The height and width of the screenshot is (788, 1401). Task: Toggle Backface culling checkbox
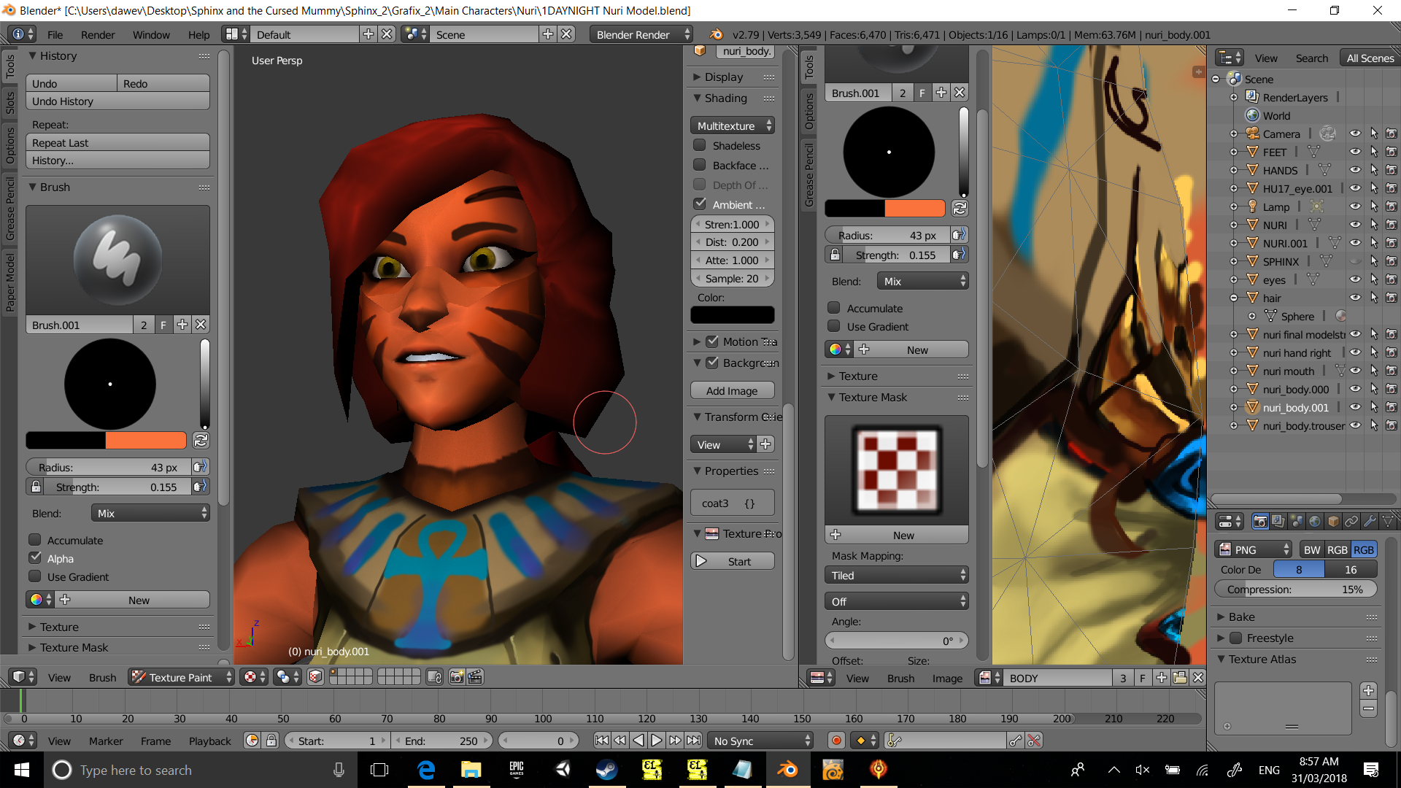pos(700,165)
